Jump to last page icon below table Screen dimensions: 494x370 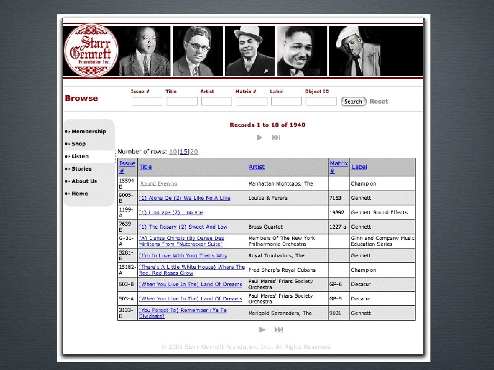click(x=279, y=329)
